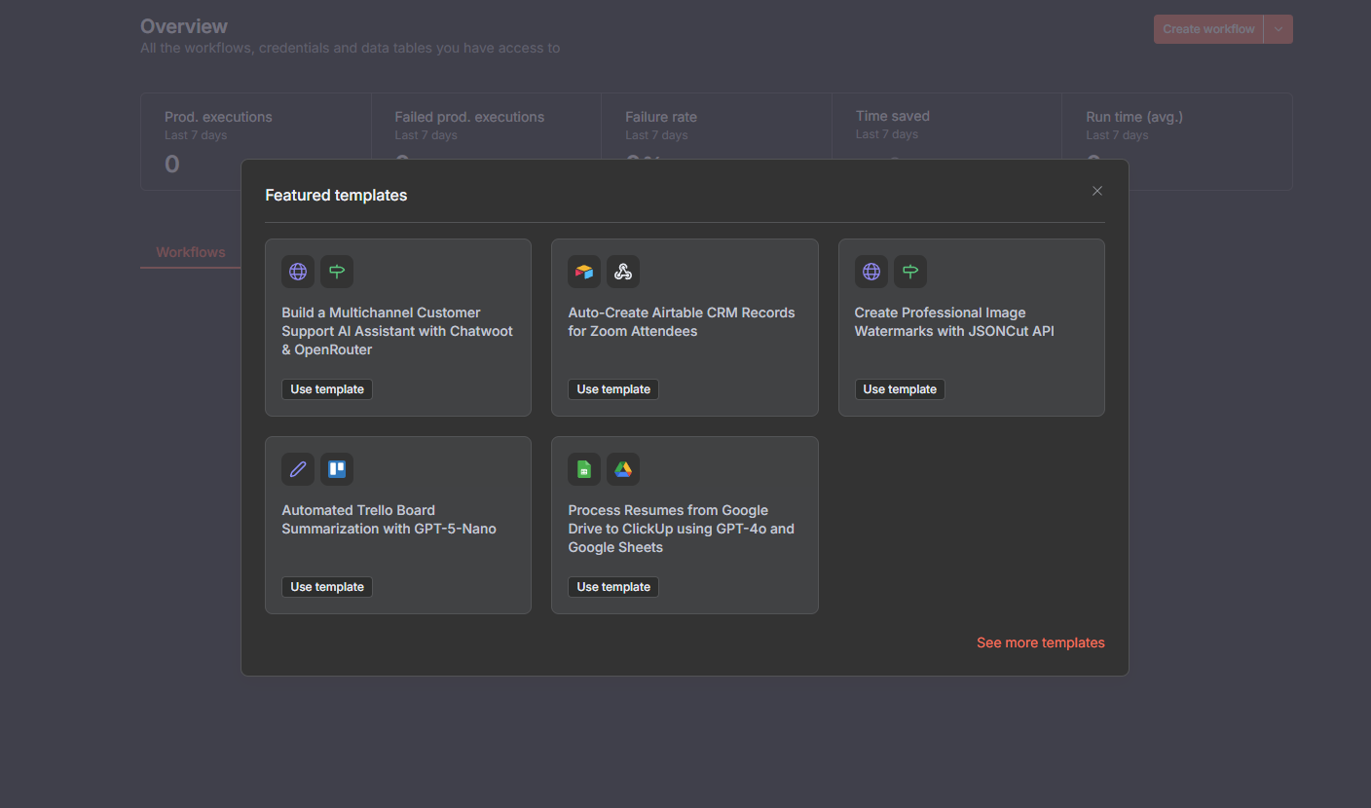
Task: Select the pencil icon on the Trello summarization card
Action: click(297, 468)
